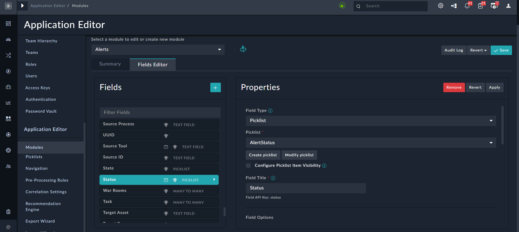This screenshot has height=232, width=519.
Task: Click the Create picklist button
Action: click(263, 155)
